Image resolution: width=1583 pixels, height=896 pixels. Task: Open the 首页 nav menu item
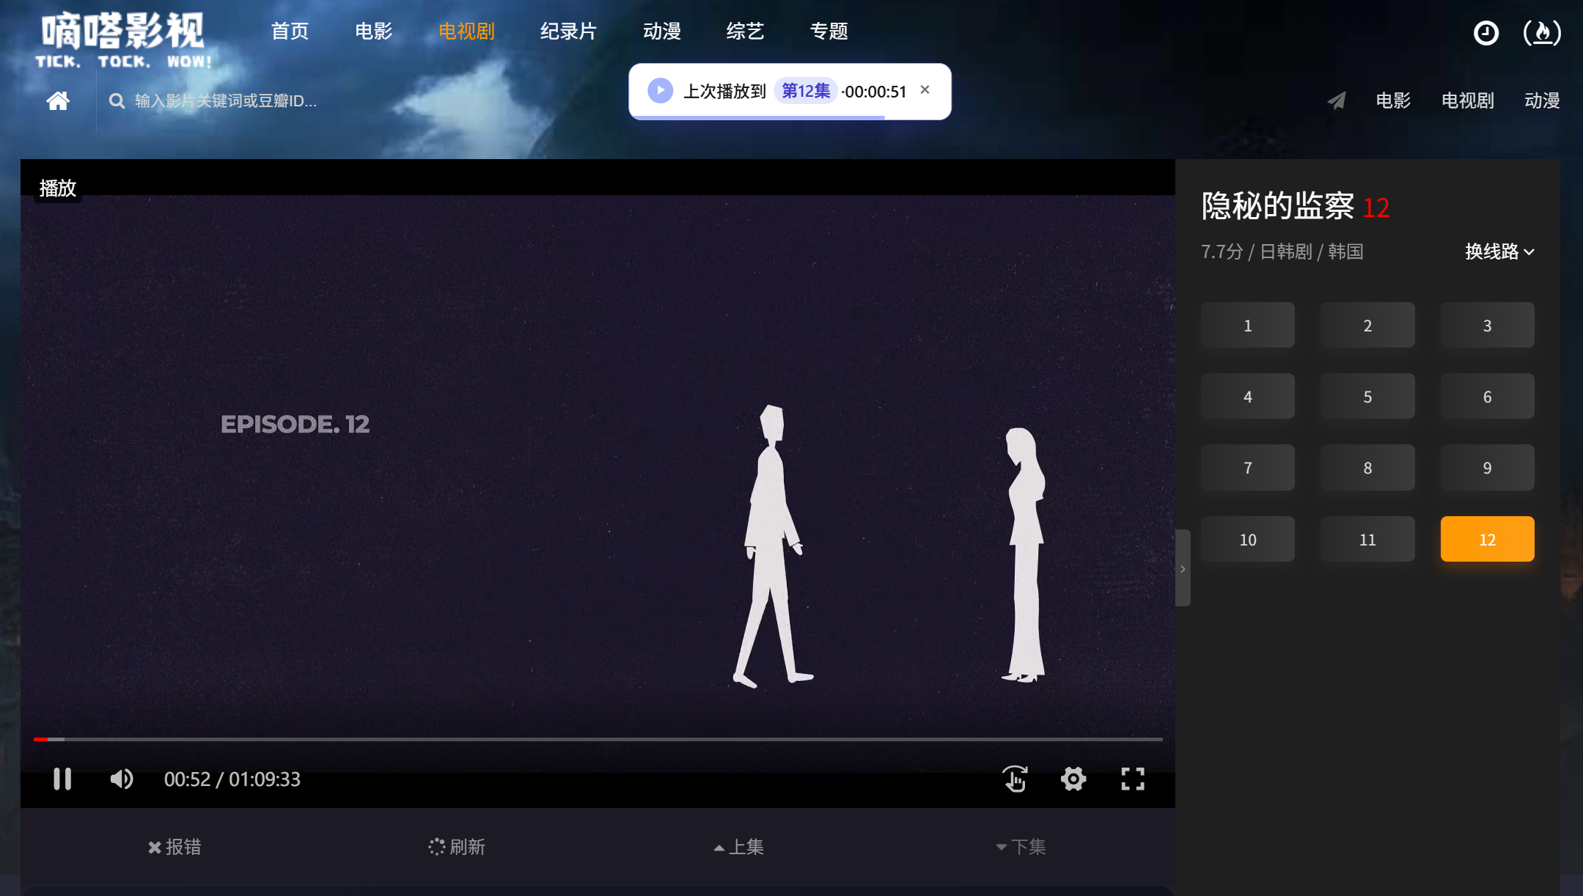click(x=290, y=31)
